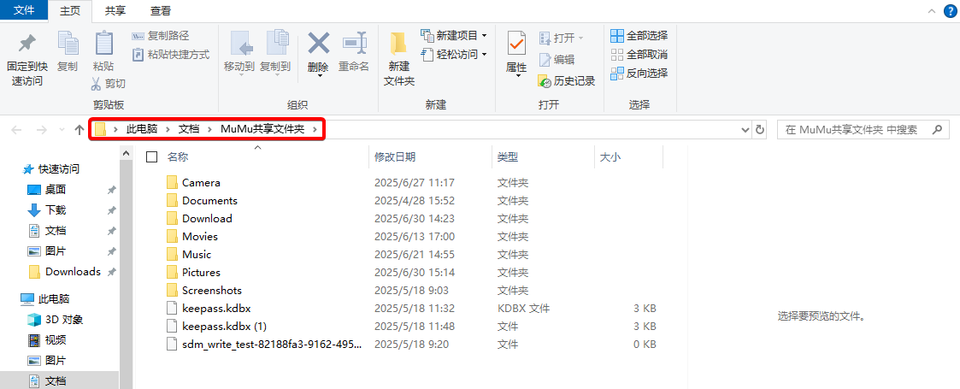Open the View ribbon tab
Viewport: 960px width, 389px height.
point(160,11)
